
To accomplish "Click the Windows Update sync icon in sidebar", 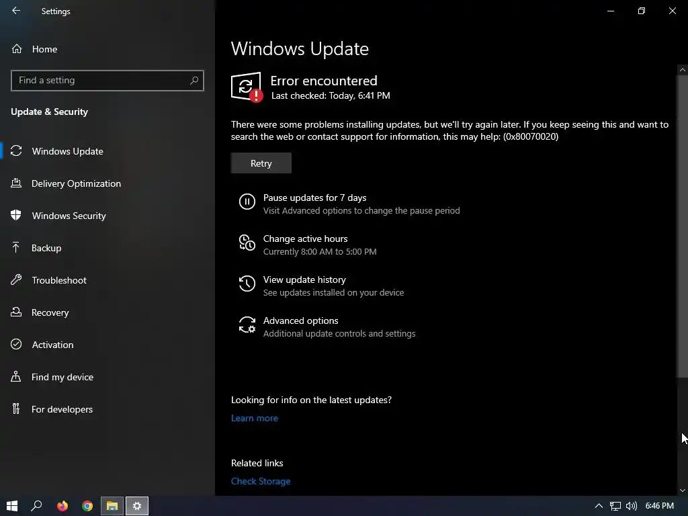I will [16, 151].
